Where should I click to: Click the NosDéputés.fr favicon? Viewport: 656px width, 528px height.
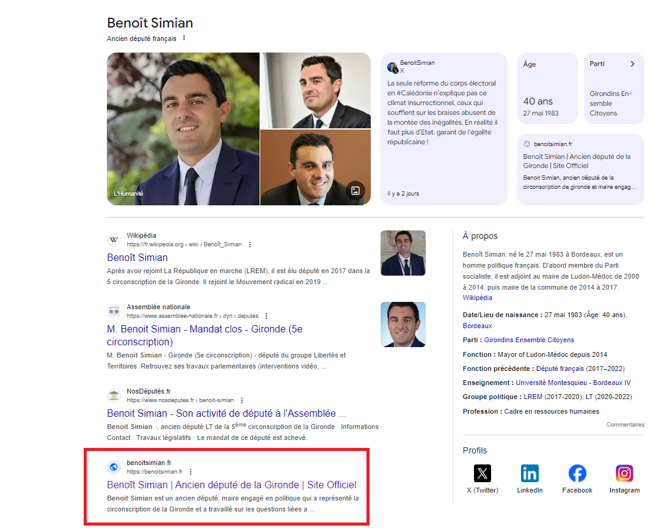click(x=114, y=395)
